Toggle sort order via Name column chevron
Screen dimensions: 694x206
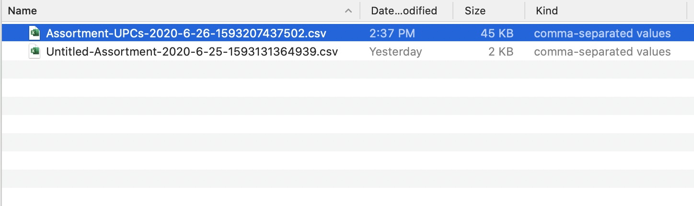(x=348, y=11)
